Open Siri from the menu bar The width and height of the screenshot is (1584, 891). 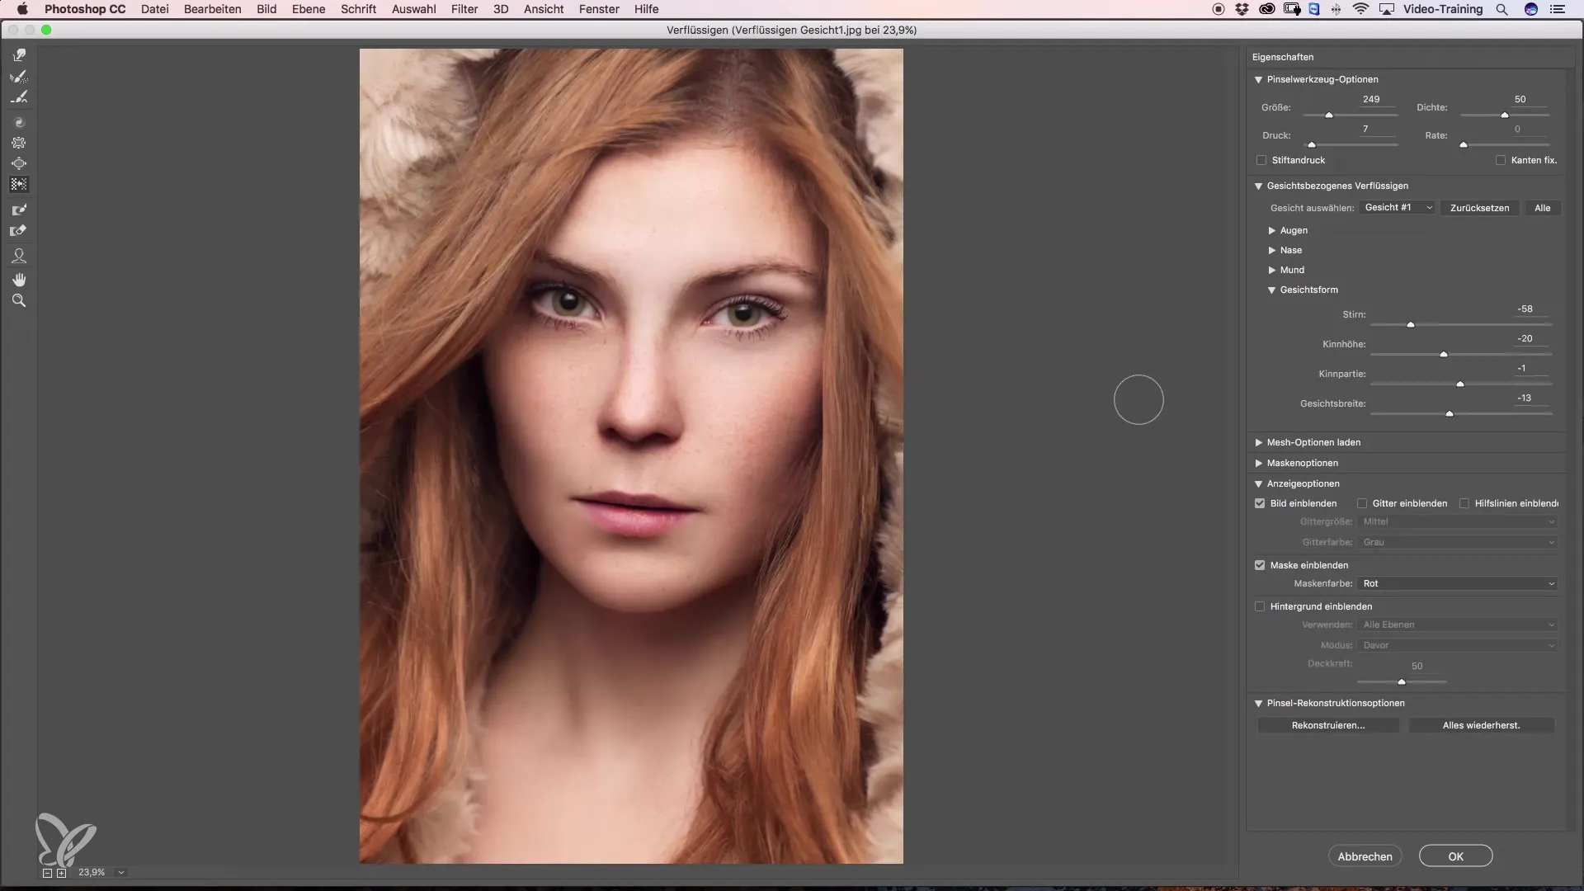click(x=1531, y=9)
